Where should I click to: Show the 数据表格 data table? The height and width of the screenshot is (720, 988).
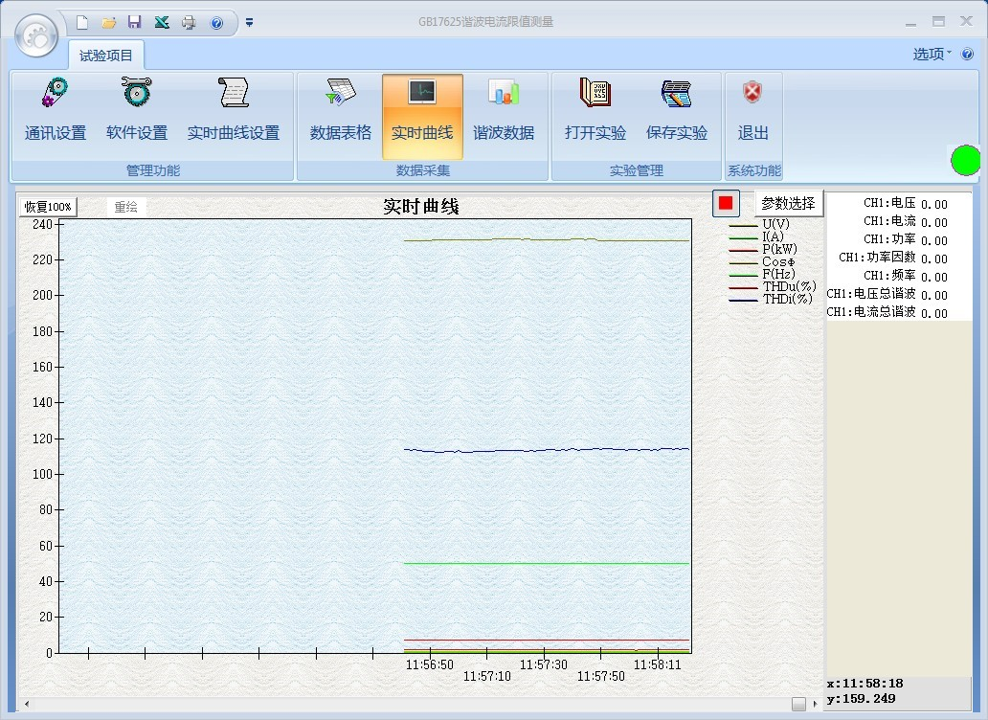(x=341, y=113)
